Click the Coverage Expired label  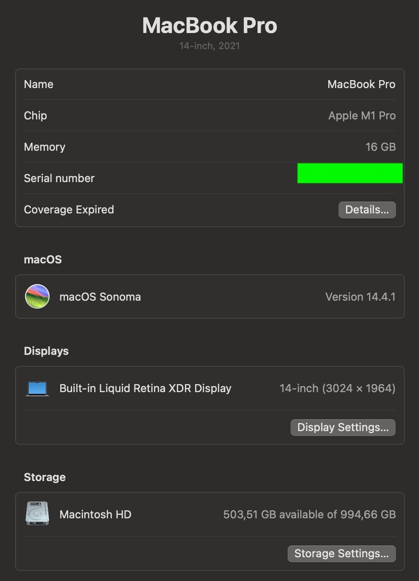69,210
